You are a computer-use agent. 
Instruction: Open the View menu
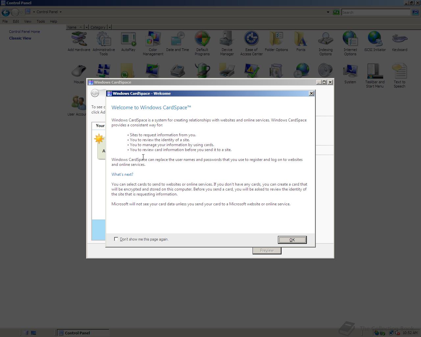[x=28, y=21]
